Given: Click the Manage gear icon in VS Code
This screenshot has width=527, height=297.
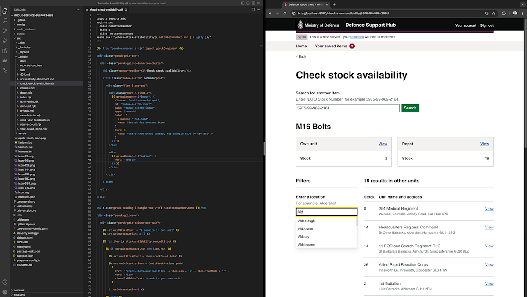Looking at the screenshot, I should tap(5, 292).
